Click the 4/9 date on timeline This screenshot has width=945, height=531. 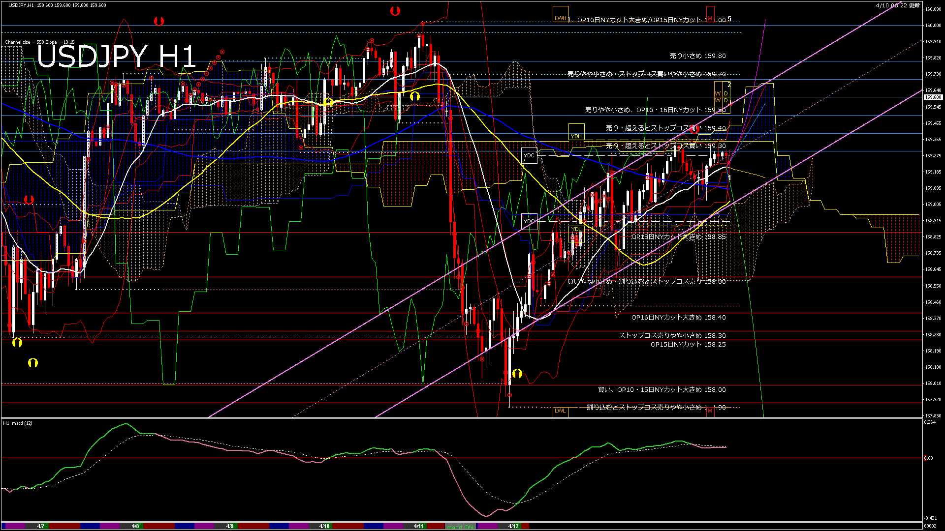coord(230,526)
